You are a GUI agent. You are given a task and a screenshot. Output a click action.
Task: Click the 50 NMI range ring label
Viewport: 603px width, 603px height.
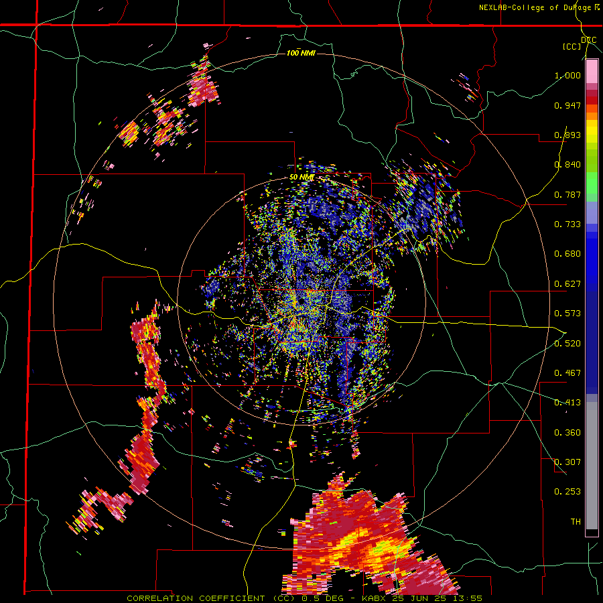[x=302, y=178]
